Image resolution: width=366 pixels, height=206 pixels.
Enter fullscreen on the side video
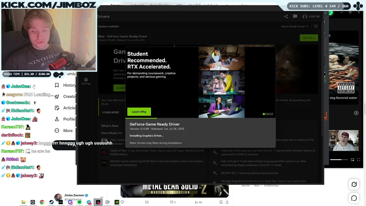[359, 160]
